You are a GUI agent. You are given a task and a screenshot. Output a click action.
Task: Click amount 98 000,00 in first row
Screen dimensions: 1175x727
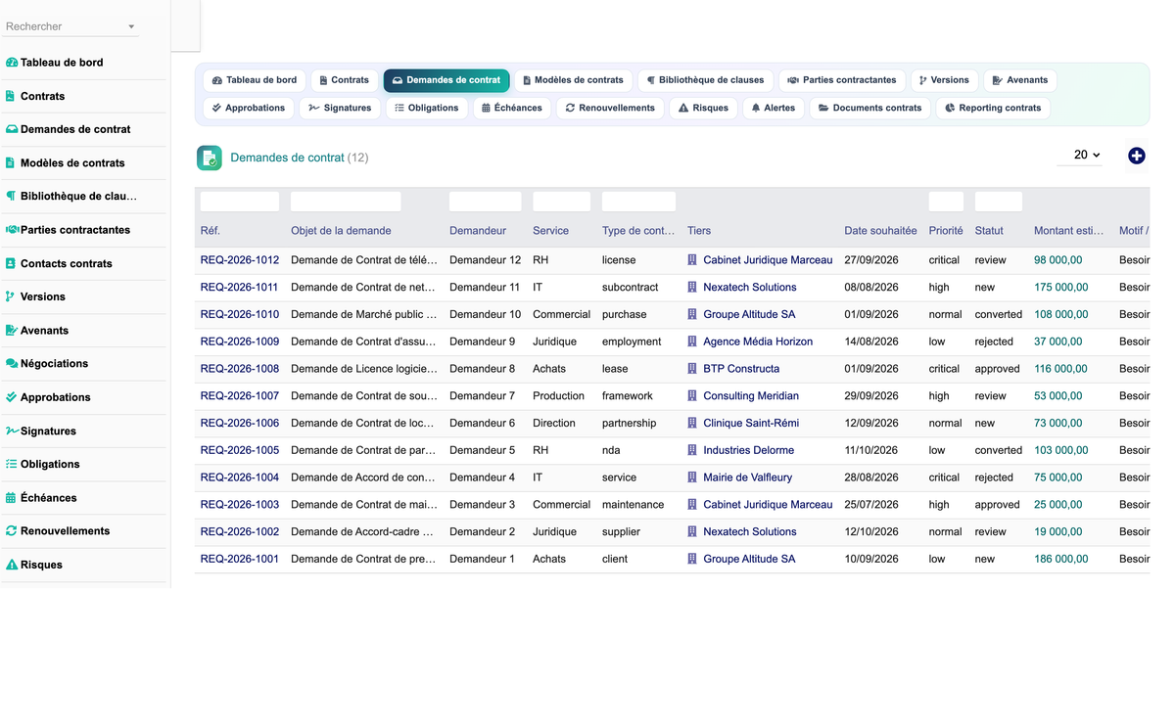tap(1057, 260)
